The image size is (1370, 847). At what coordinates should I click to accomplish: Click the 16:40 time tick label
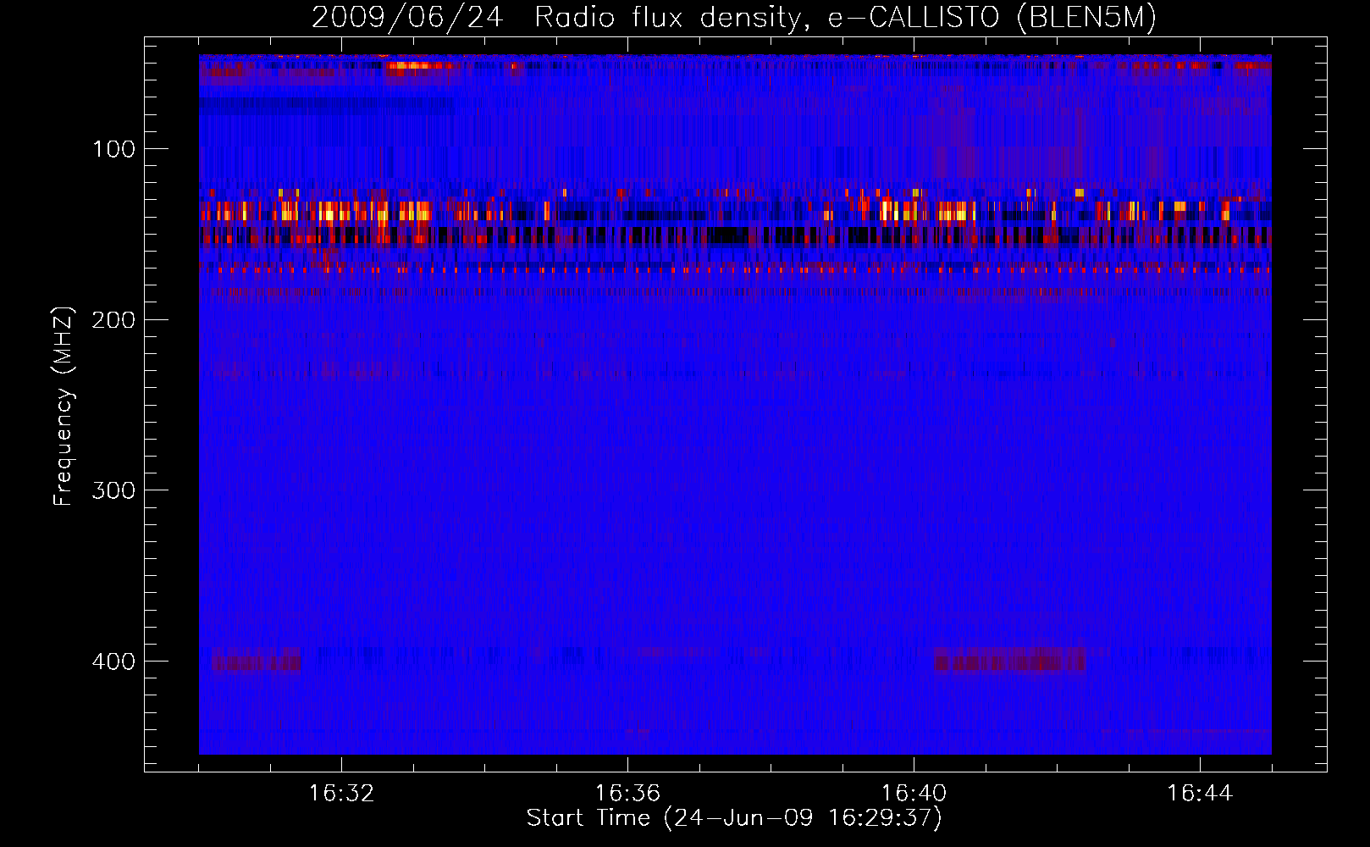(x=914, y=794)
